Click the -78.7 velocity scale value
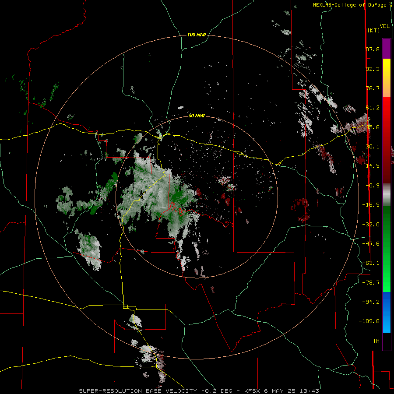The height and width of the screenshot is (394, 394). tap(371, 283)
